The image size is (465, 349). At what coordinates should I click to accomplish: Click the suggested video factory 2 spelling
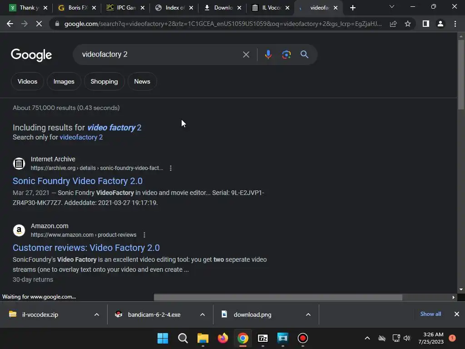point(114,128)
